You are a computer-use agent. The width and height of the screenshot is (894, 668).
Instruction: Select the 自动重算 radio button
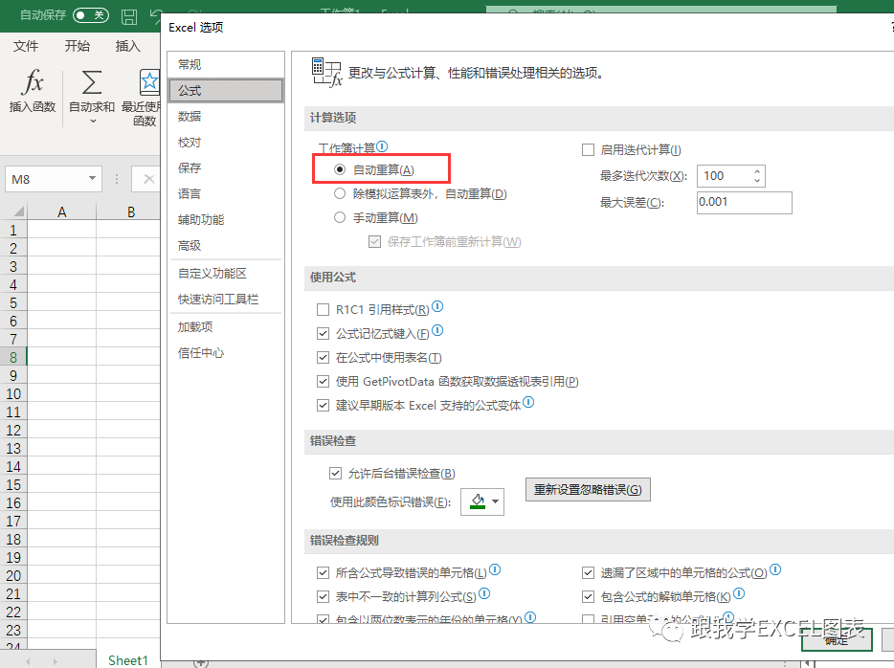tap(340, 169)
